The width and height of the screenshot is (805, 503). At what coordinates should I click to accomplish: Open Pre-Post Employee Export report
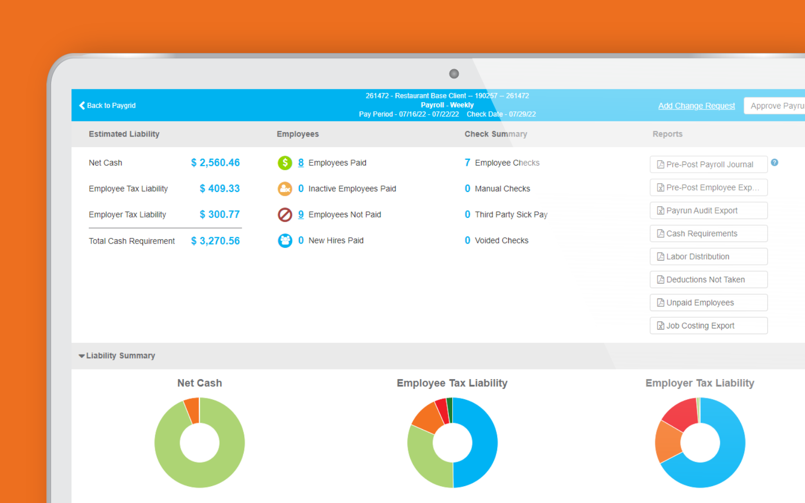[x=708, y=188]
